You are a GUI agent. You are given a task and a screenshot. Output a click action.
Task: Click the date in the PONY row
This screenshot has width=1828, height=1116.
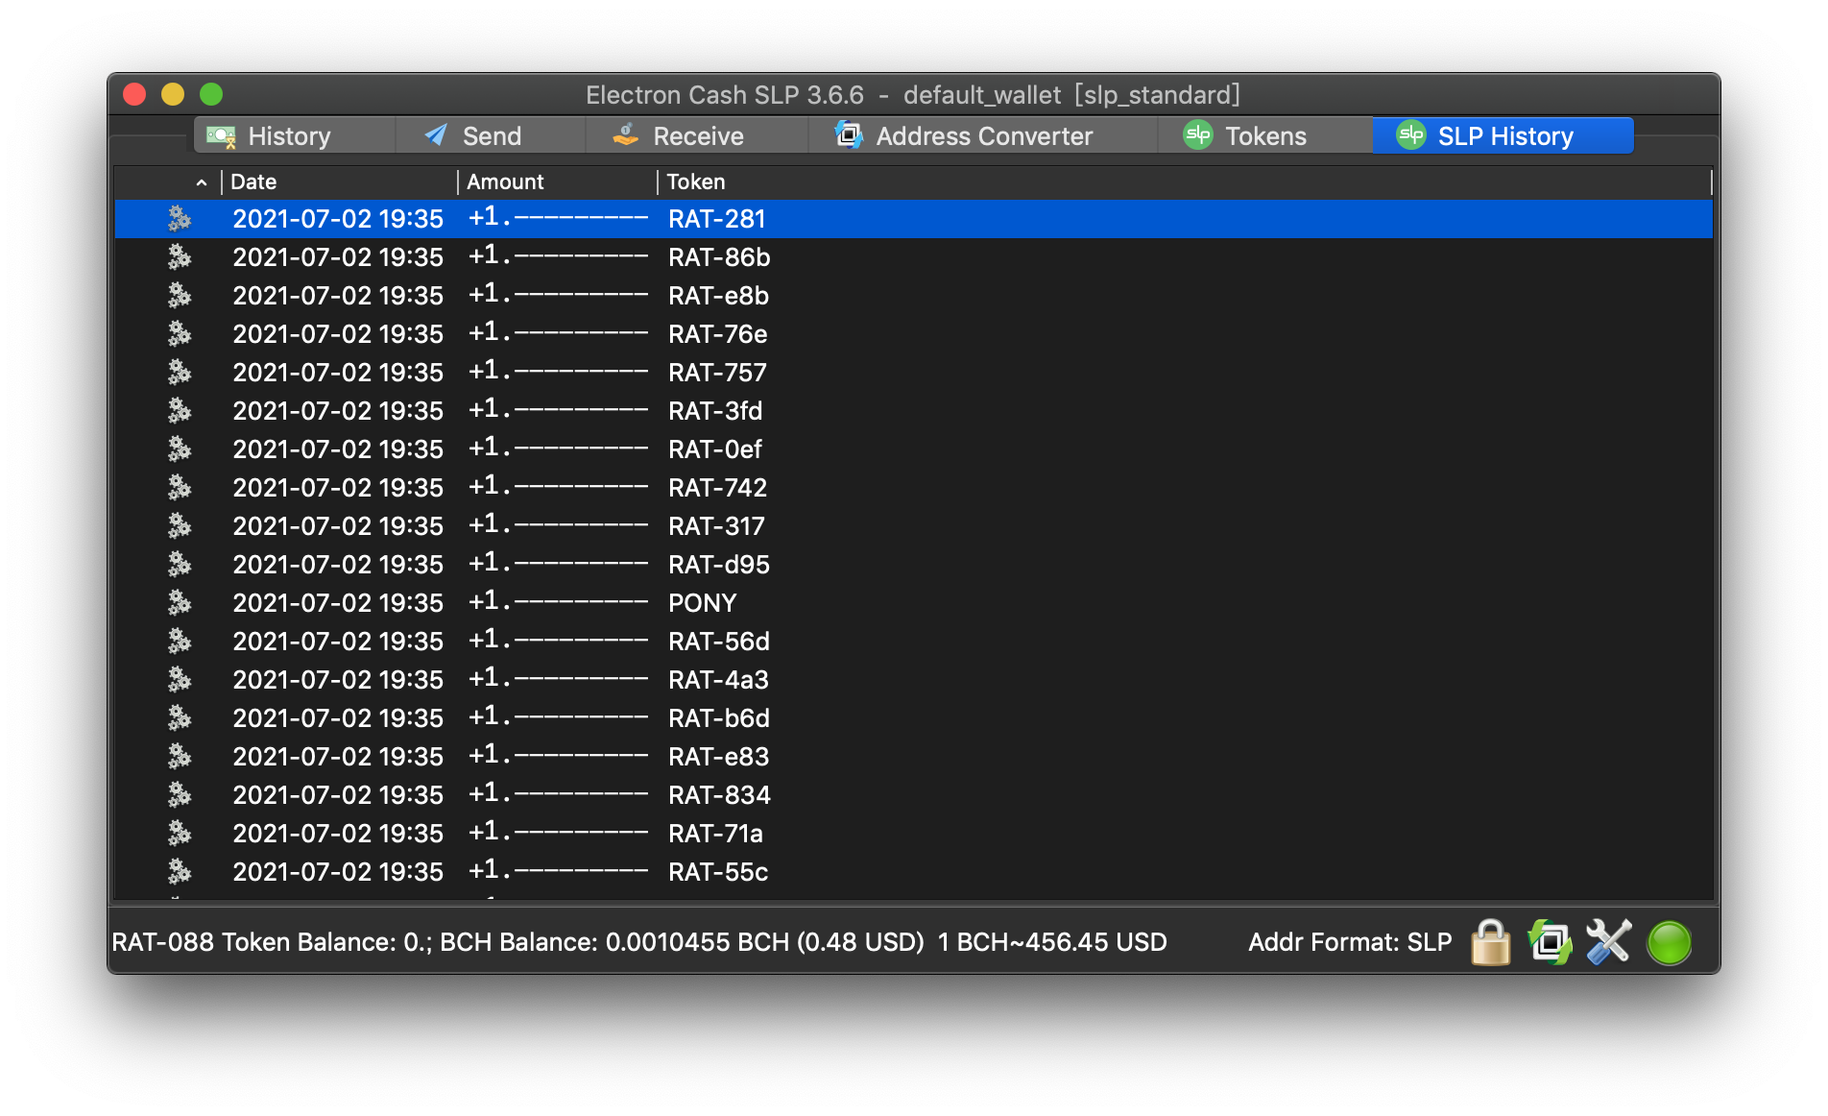(x=338, y=603)
